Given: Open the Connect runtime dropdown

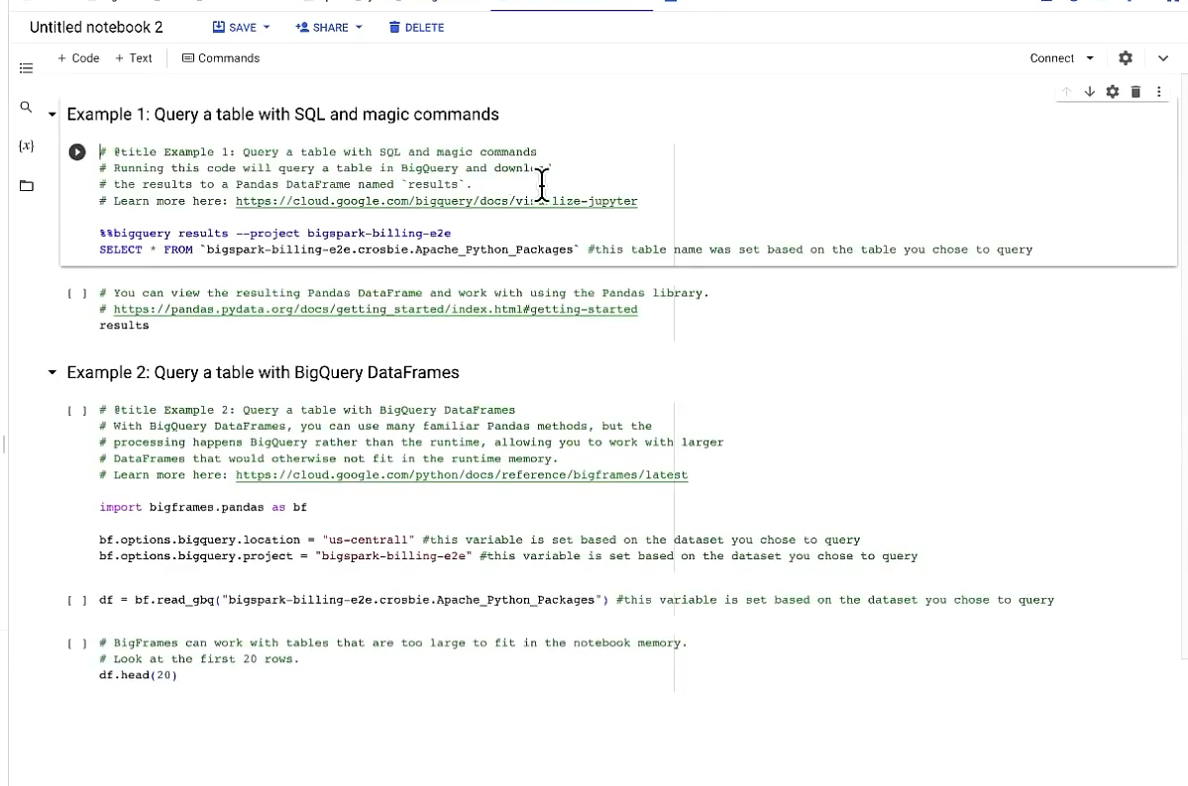Looking at the screenshot, I should [1060, 57].
